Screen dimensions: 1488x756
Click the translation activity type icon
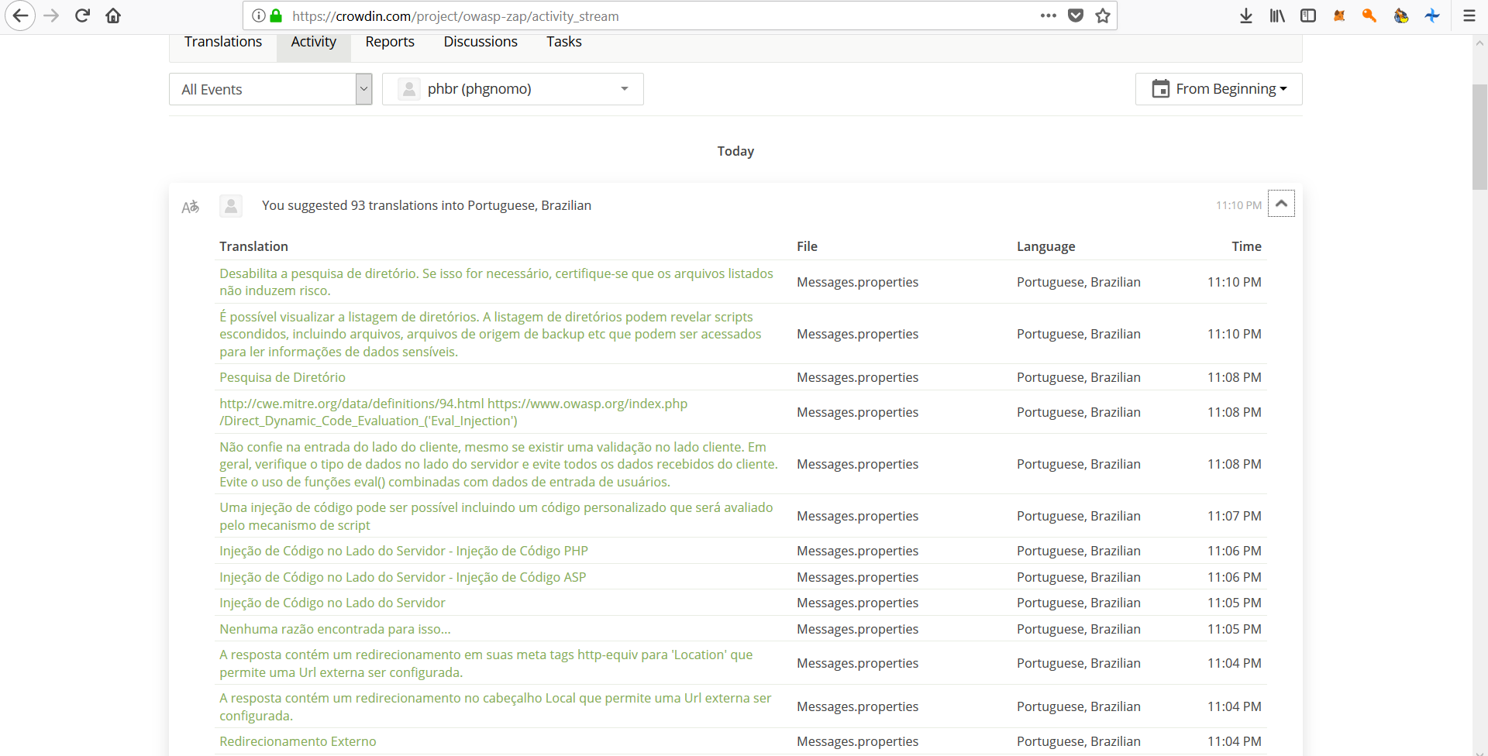pyautogui.click(x=191, y=206)
